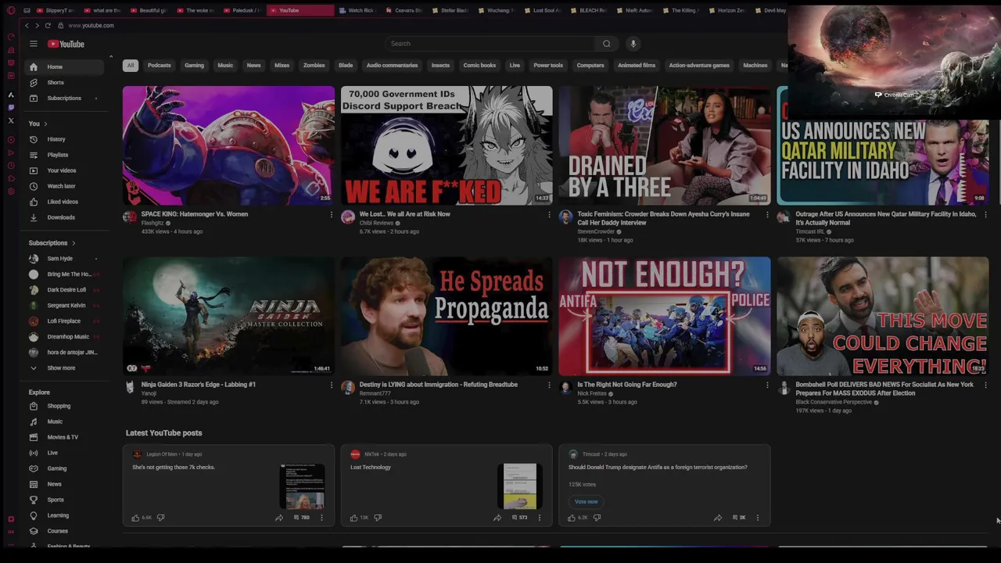
Task: Open the Flashgitz channel name link
Action: point(152,223)
